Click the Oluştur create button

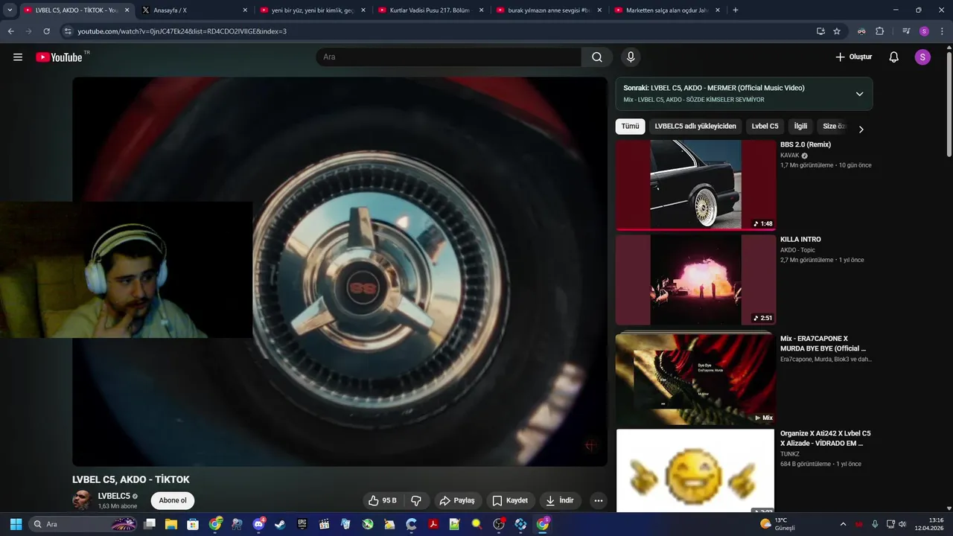click(853, 57)
